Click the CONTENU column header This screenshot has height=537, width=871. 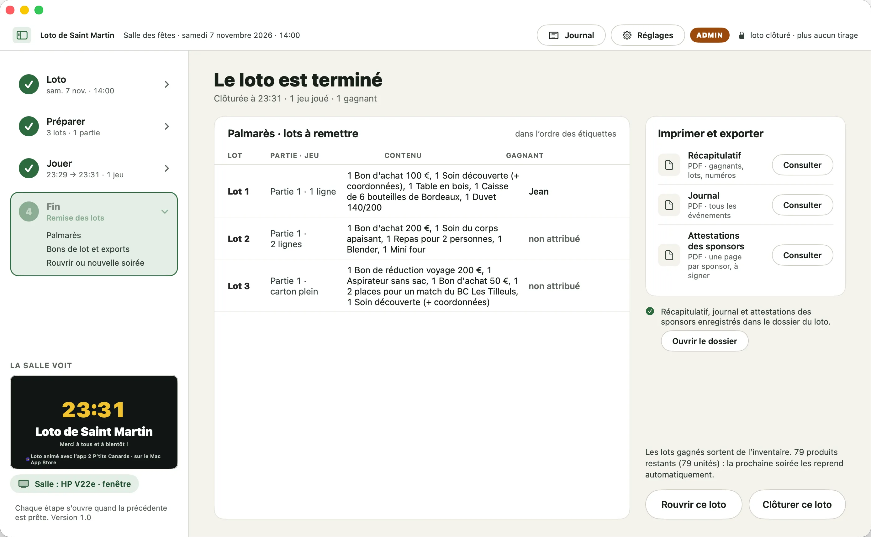tap(403, 155)
